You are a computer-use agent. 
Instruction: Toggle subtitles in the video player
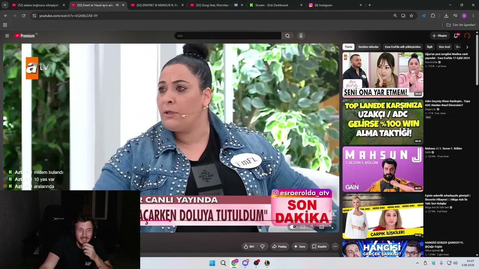pos(303,227)
